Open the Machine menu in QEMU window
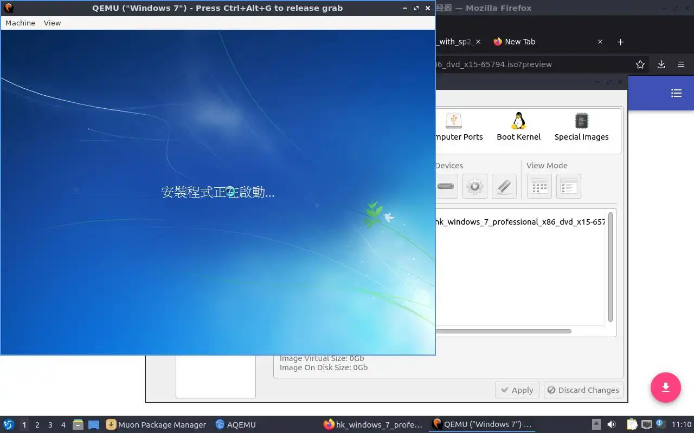The width and height of the screenshot is (694, 433). point(20,23)
